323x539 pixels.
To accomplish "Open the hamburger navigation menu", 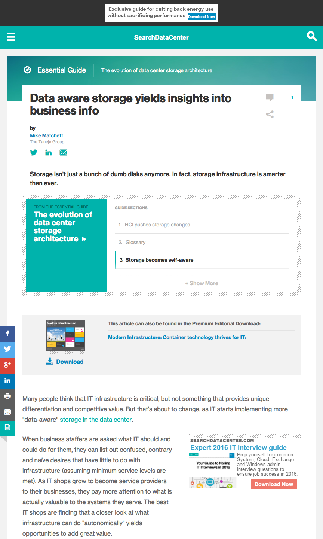I will click(11, 37).
